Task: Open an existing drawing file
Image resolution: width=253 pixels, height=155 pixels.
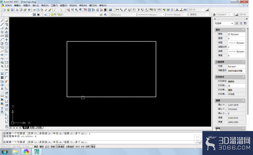Action: coord(8,10)
